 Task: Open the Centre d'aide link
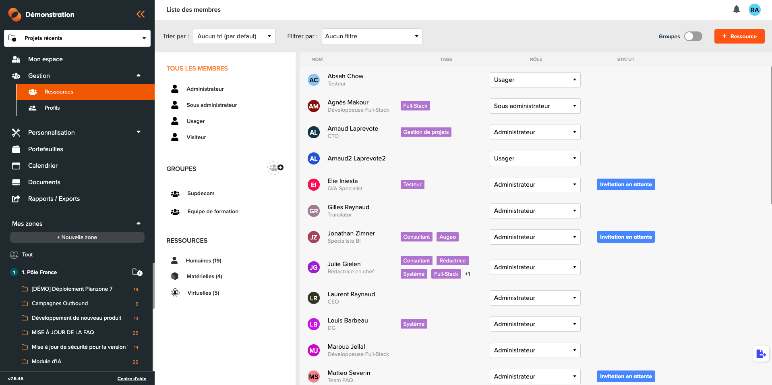click(x=132, y=379)
